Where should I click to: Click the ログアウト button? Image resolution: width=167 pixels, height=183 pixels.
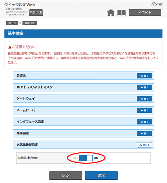tap(145, 13)
